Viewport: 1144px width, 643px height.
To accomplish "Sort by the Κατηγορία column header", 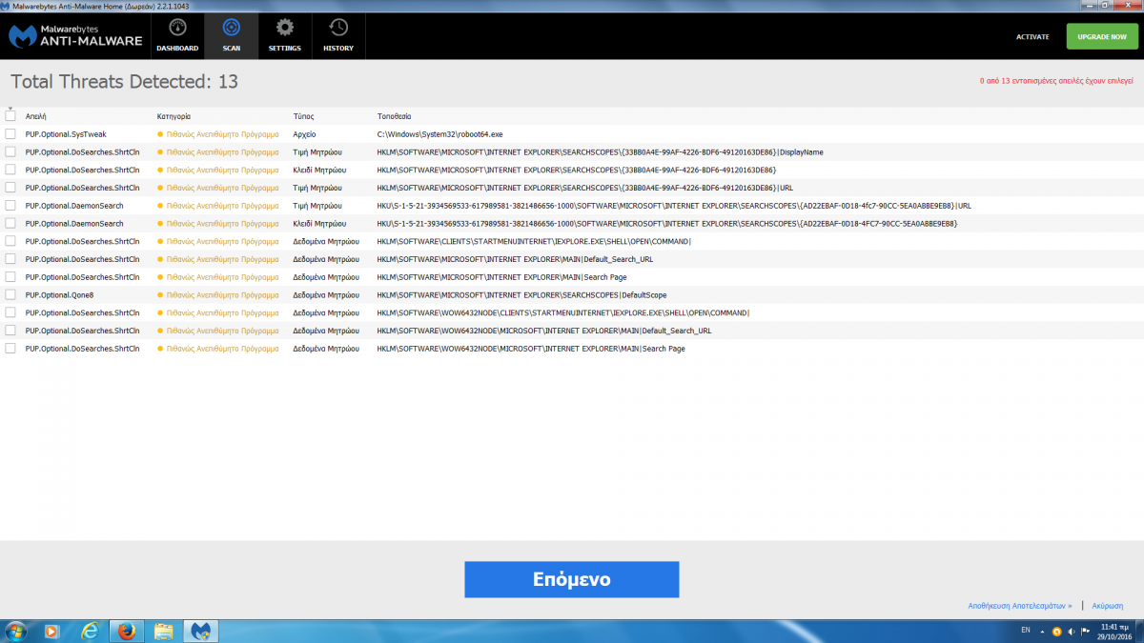I will coord(174,116).
